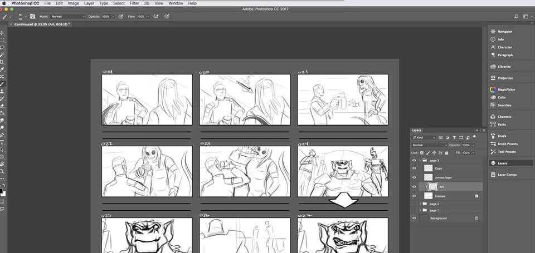
Task: Toggle lock transparent pixels
Action: tap(422, 153)
